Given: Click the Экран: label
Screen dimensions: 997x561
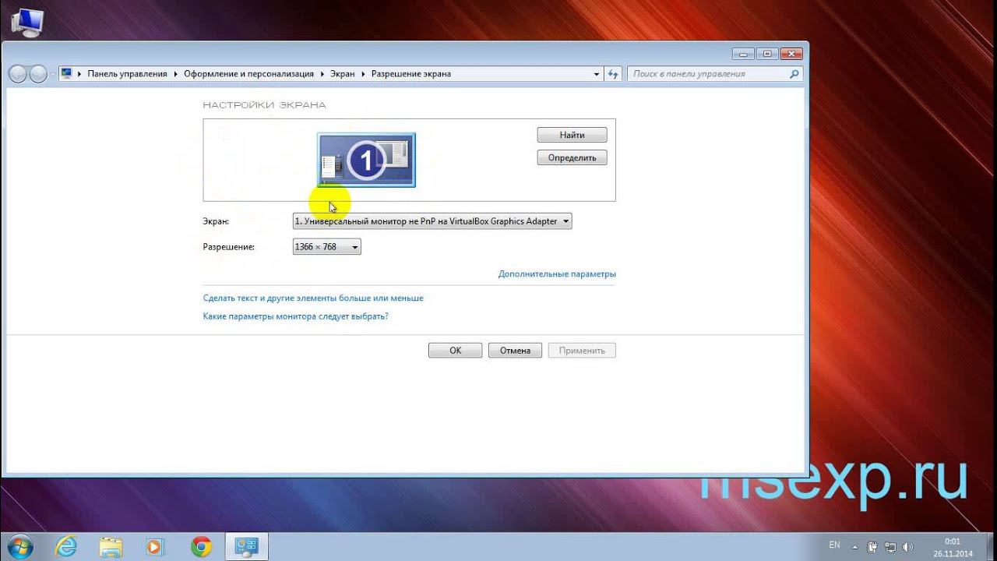Looking at the screenshot, I should click(216, 221).
